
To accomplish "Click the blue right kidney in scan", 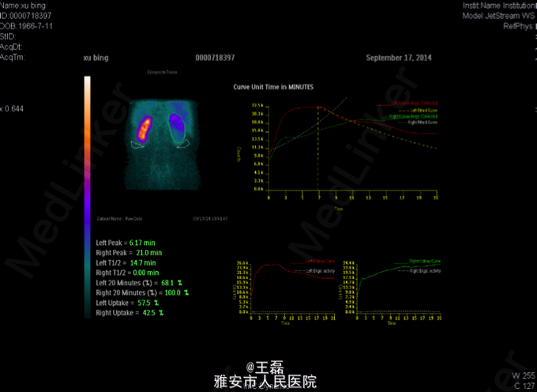I will (178, 126).
